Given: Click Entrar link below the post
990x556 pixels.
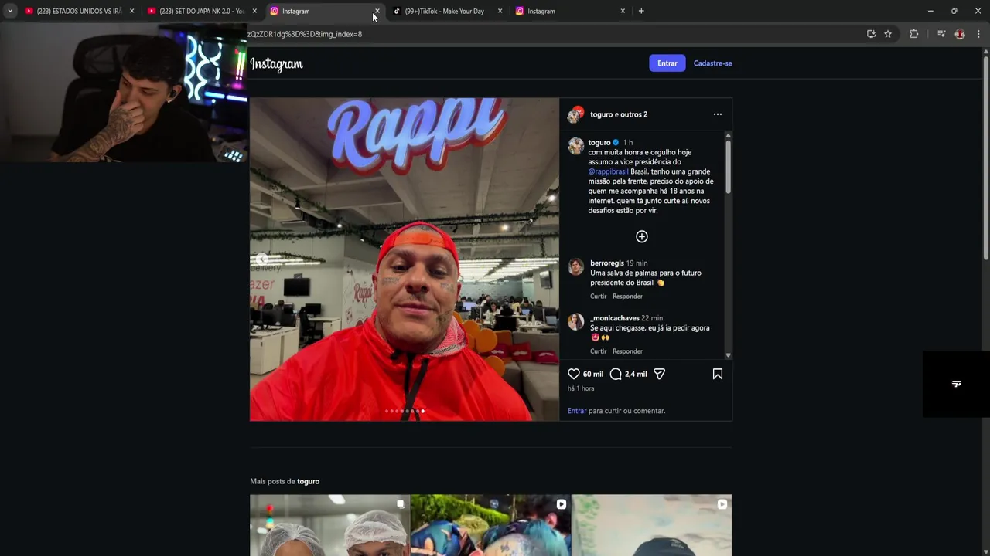Looking at the screenshot, I should coord(577,411).
